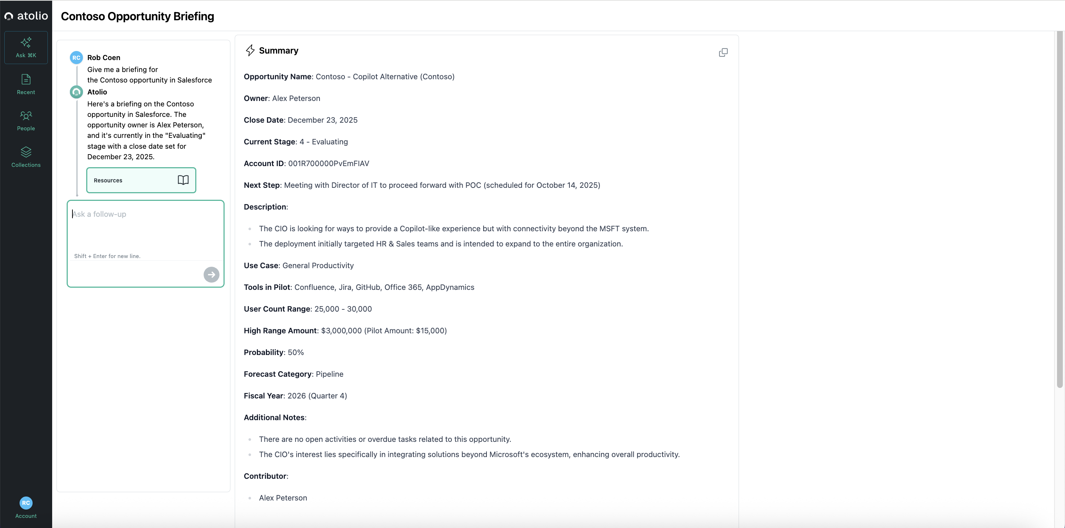The height and width of the screenshot is (528, 1065).
Task: Click the send arrow button
Action: (211, 275)
